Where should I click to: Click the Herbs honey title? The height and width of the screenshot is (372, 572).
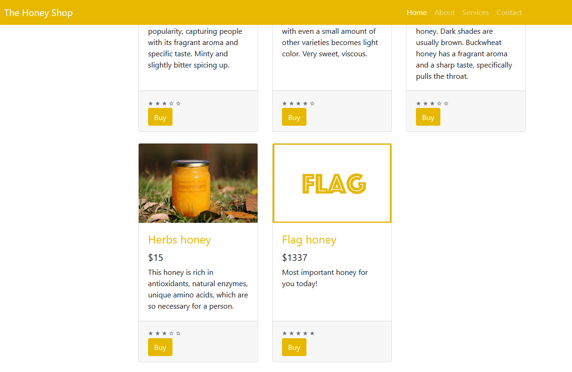coord(180,240)
